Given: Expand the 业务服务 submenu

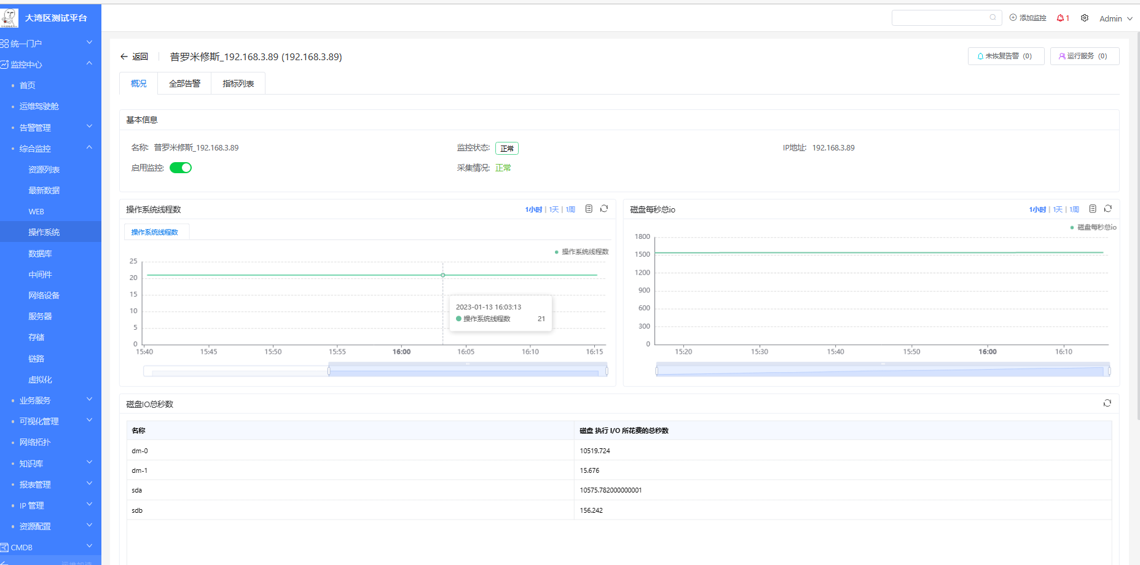Looking at the screenshot, I should point(89,399).
